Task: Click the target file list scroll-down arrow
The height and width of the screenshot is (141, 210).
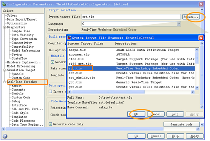Action: (x=197, y=88)
